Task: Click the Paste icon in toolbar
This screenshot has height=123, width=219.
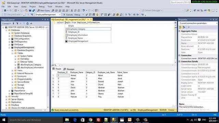Action: pyautogui.click(x=79, y=11)
